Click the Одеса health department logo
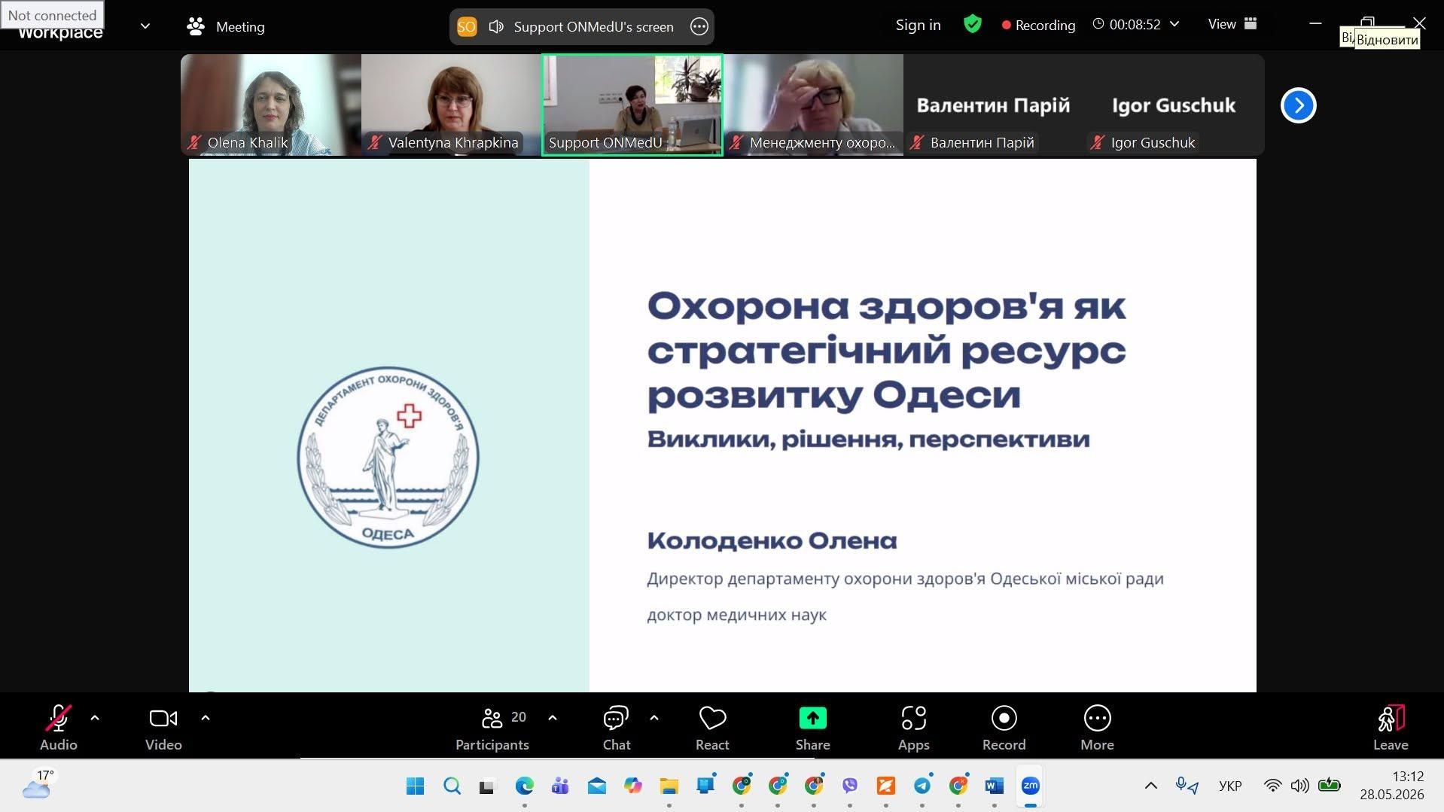1444x812 pixels. pyautogui.click(x=388, y=457)
